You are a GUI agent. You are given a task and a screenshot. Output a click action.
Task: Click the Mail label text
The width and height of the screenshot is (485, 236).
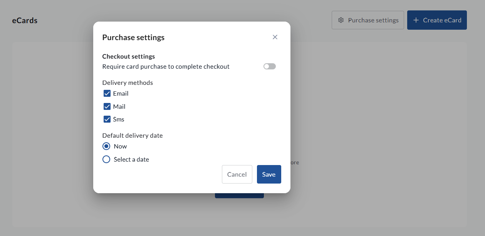point(119,106)
